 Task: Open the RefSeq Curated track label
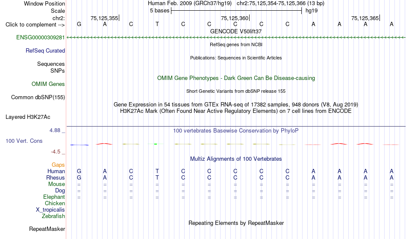tap(45, 51)
